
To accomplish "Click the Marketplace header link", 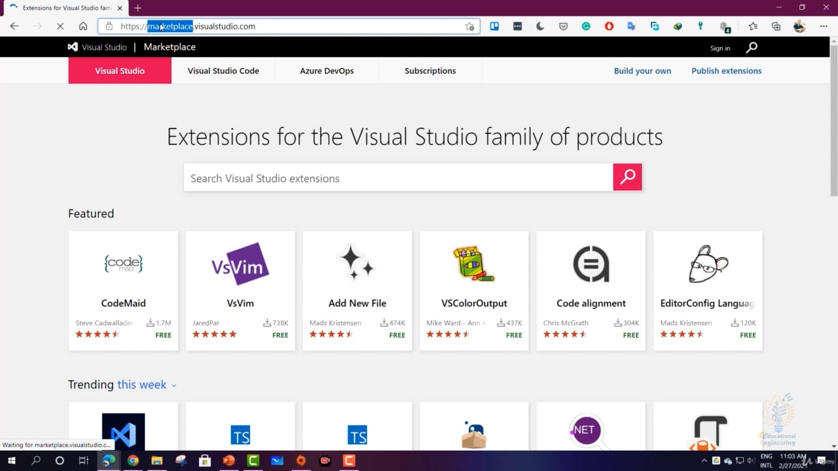I will 170,47.
